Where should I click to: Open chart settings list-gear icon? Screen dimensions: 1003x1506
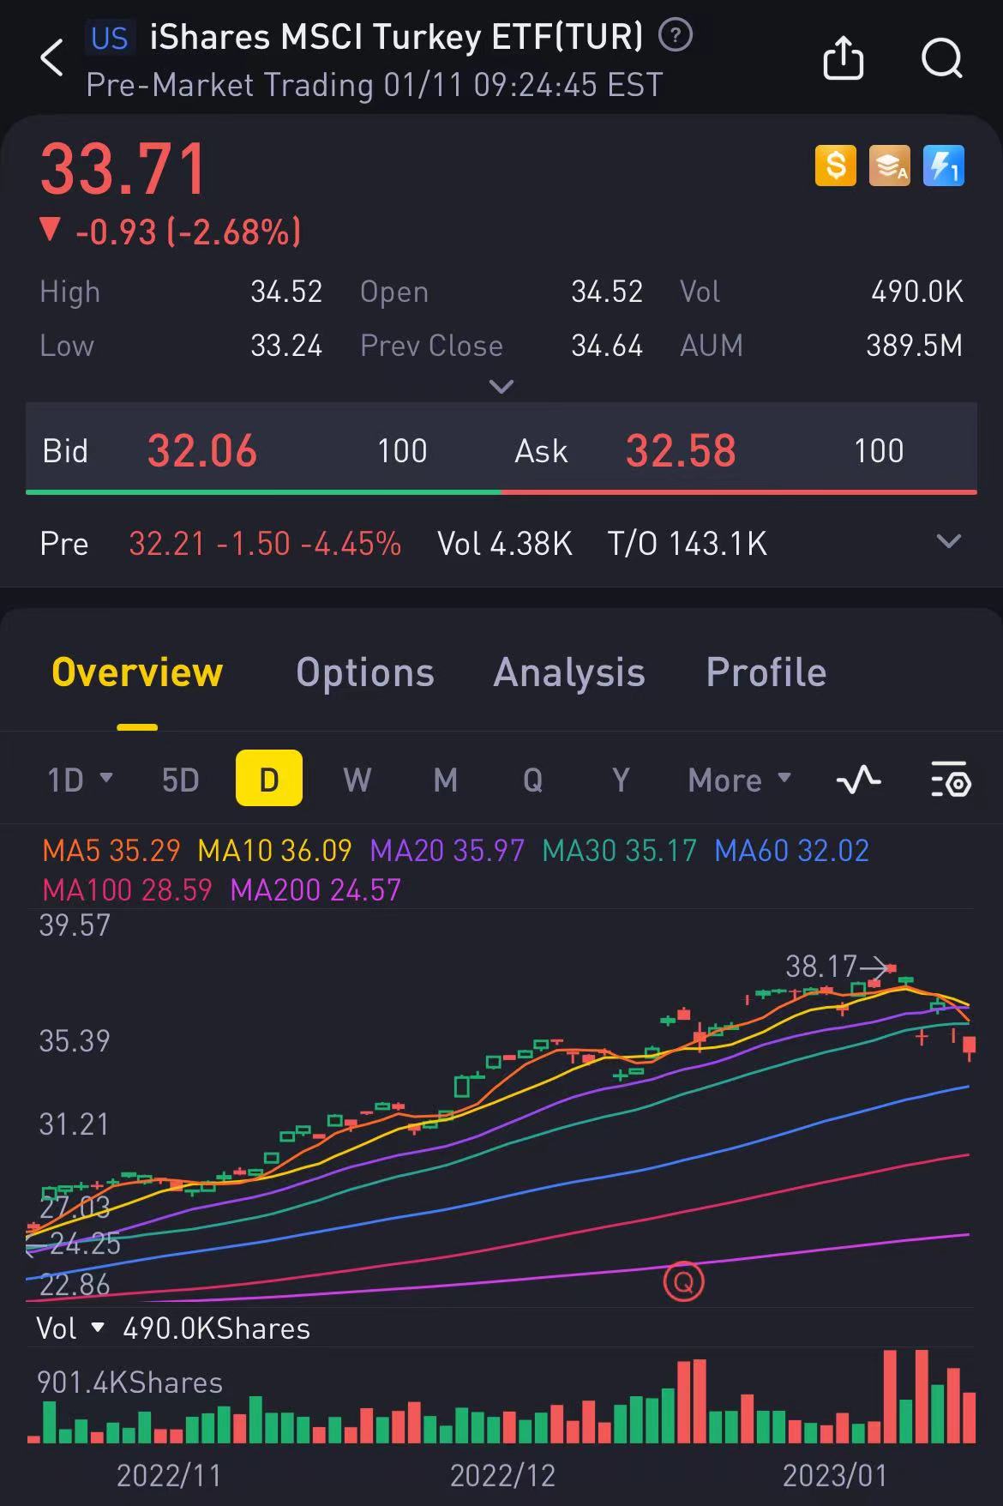coord(951,779)
